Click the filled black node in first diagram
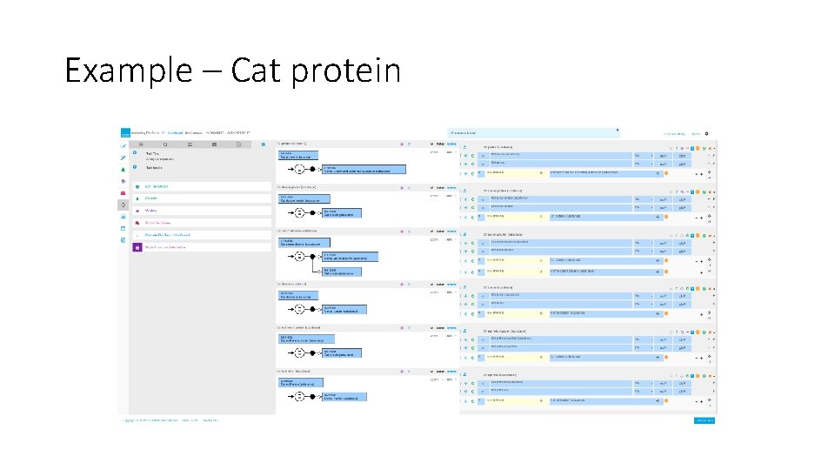This screenshot has height=470, width=835. click(311, 167)
